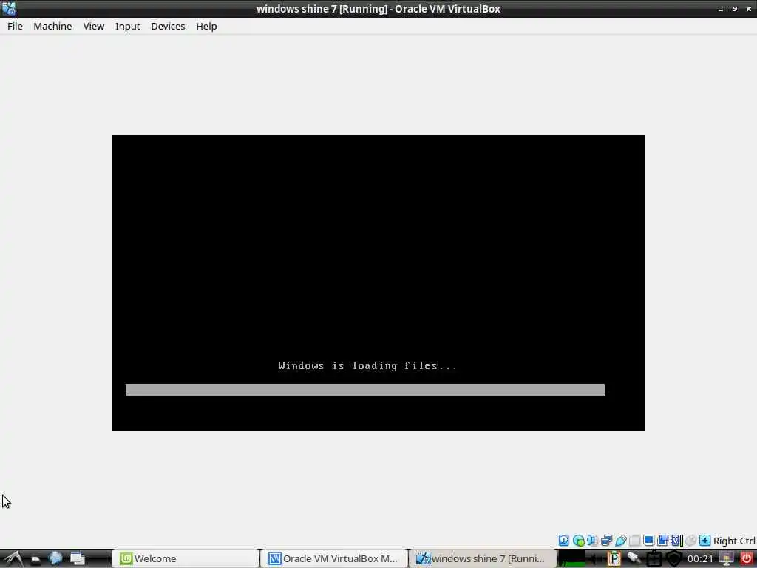Launch the web browser globe icon
The height and width of the screenshot is (568, 757).
(55, 559)
